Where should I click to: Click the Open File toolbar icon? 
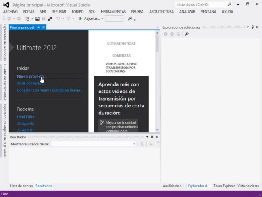click(37, 19)
